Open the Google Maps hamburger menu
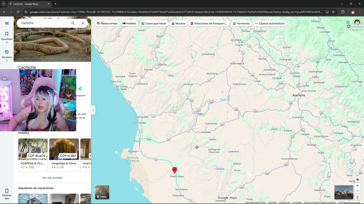The image size is (364, 204). (7, 23)
